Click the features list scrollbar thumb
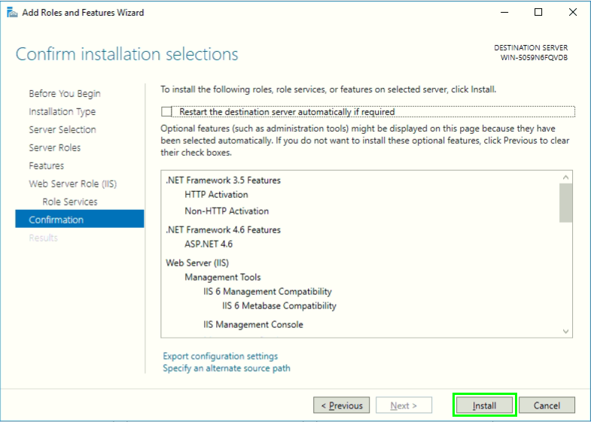591x422 pixels. 566,203
